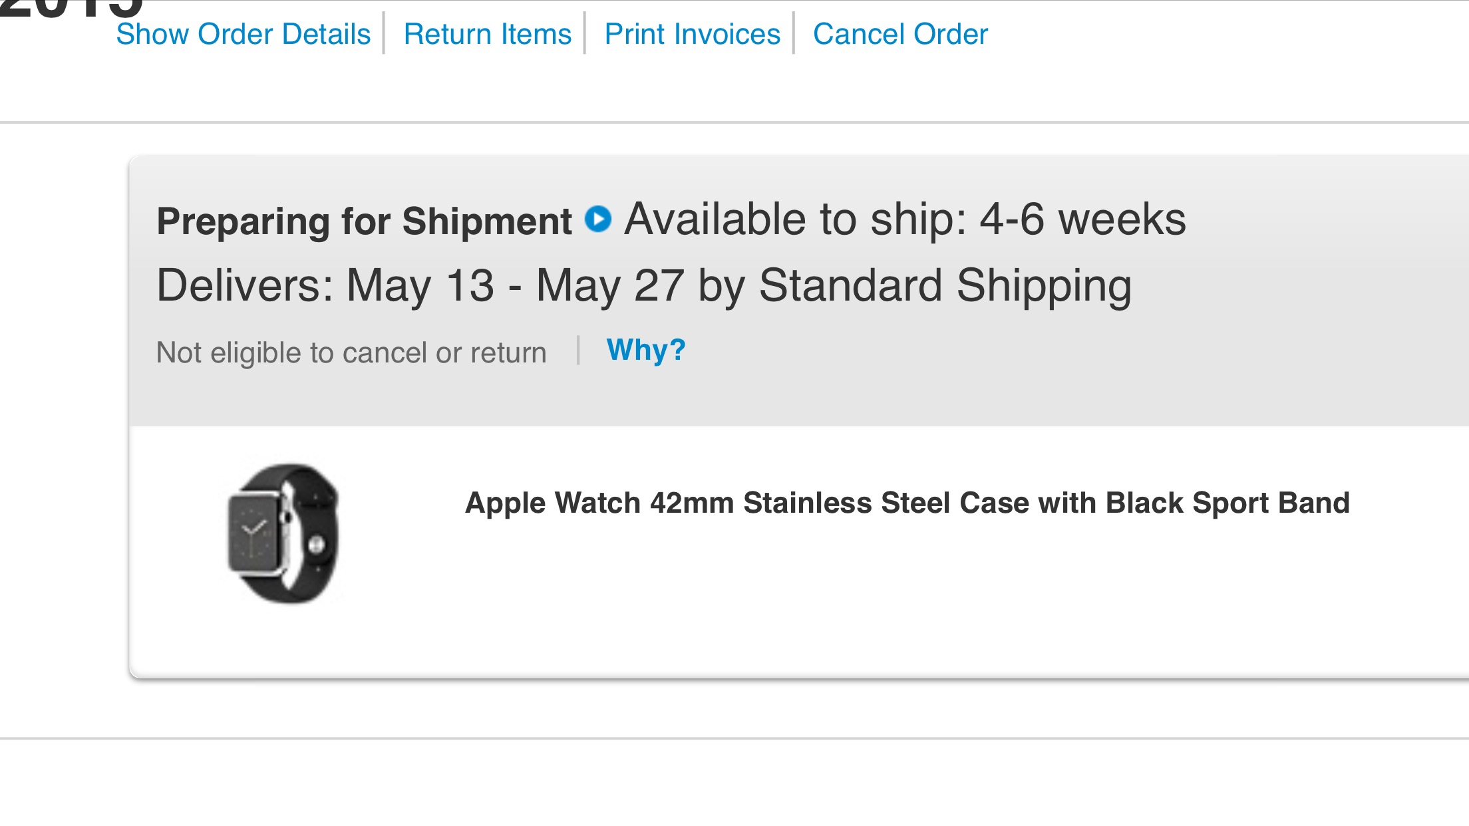Open Show Order Details
Screen dimensions: 1469x826
(243, 34)
